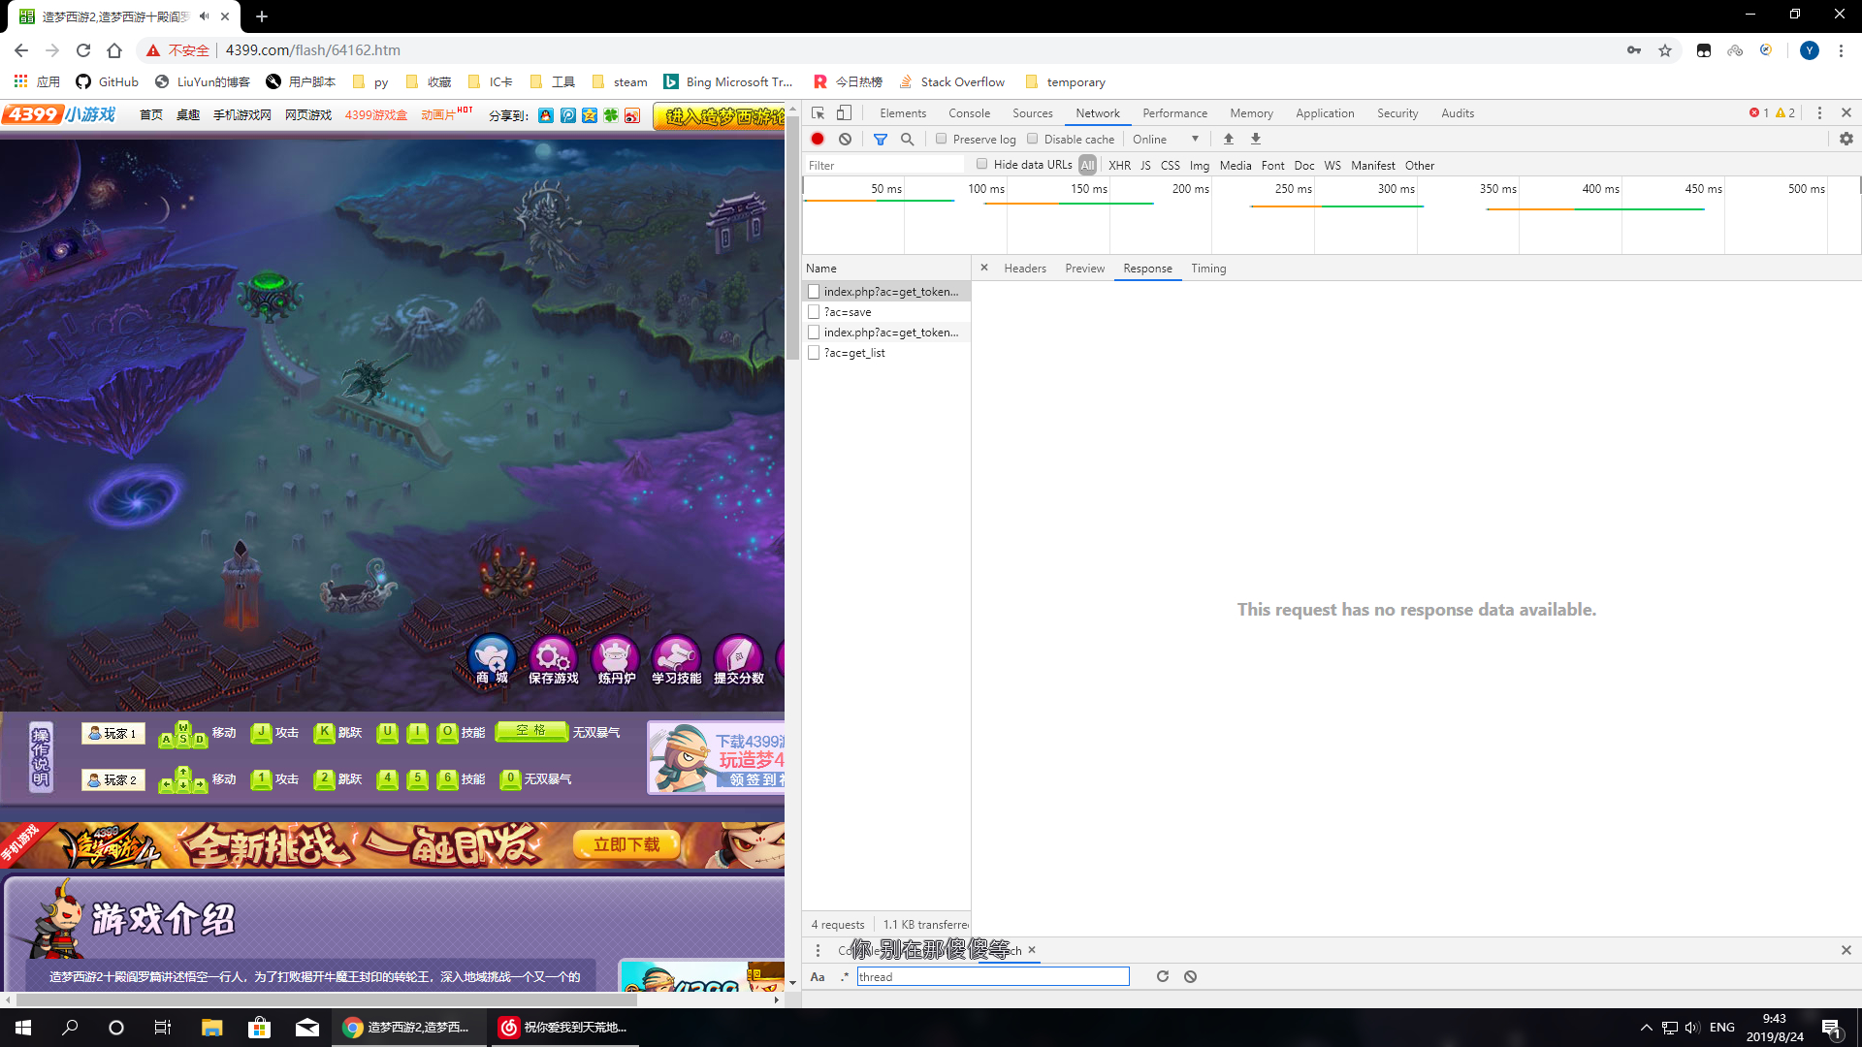Toggle the DevTools inspect element picker

tap(819, 113)
